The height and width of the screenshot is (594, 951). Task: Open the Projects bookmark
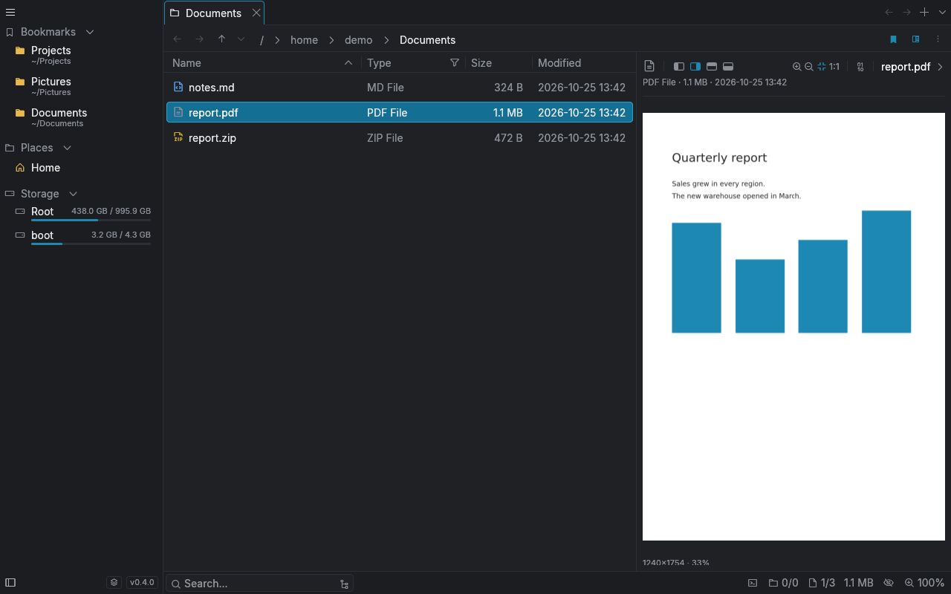[x=82, y=55]
